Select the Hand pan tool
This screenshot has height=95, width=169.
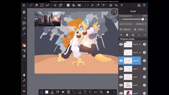(24, 75)
